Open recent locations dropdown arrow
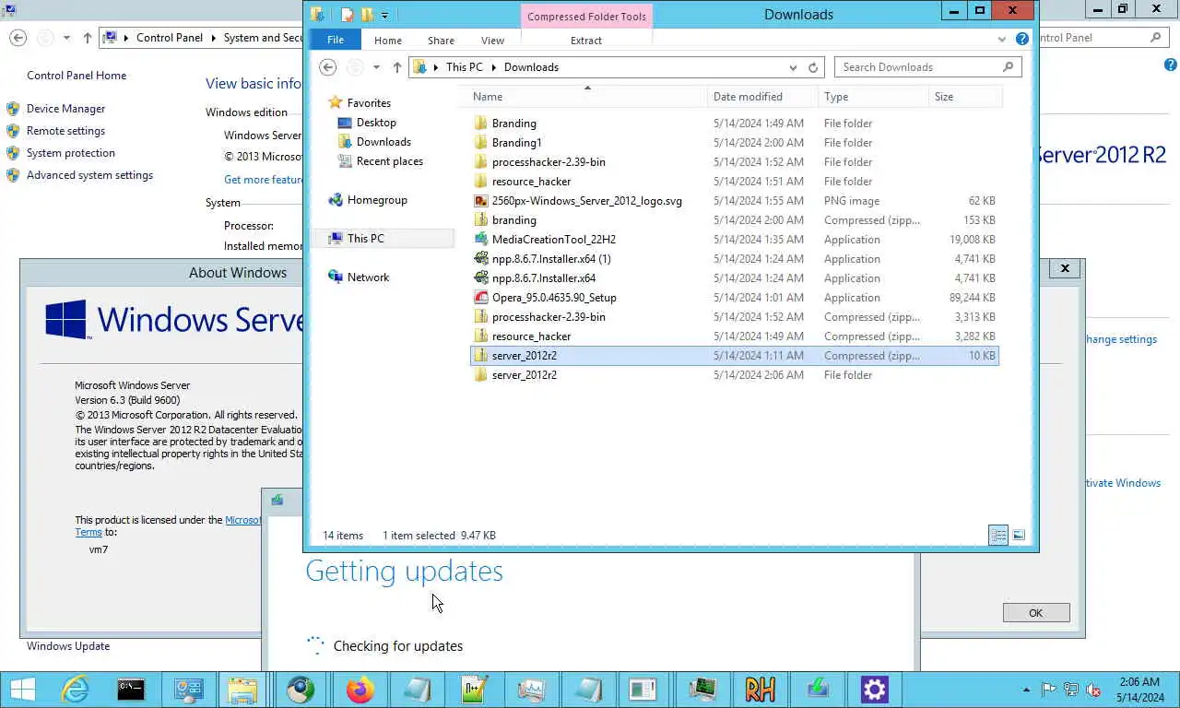 pyautogui.click(x=376, y=67)
